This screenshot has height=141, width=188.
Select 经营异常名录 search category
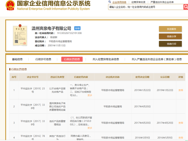click(x=138, y=2)
